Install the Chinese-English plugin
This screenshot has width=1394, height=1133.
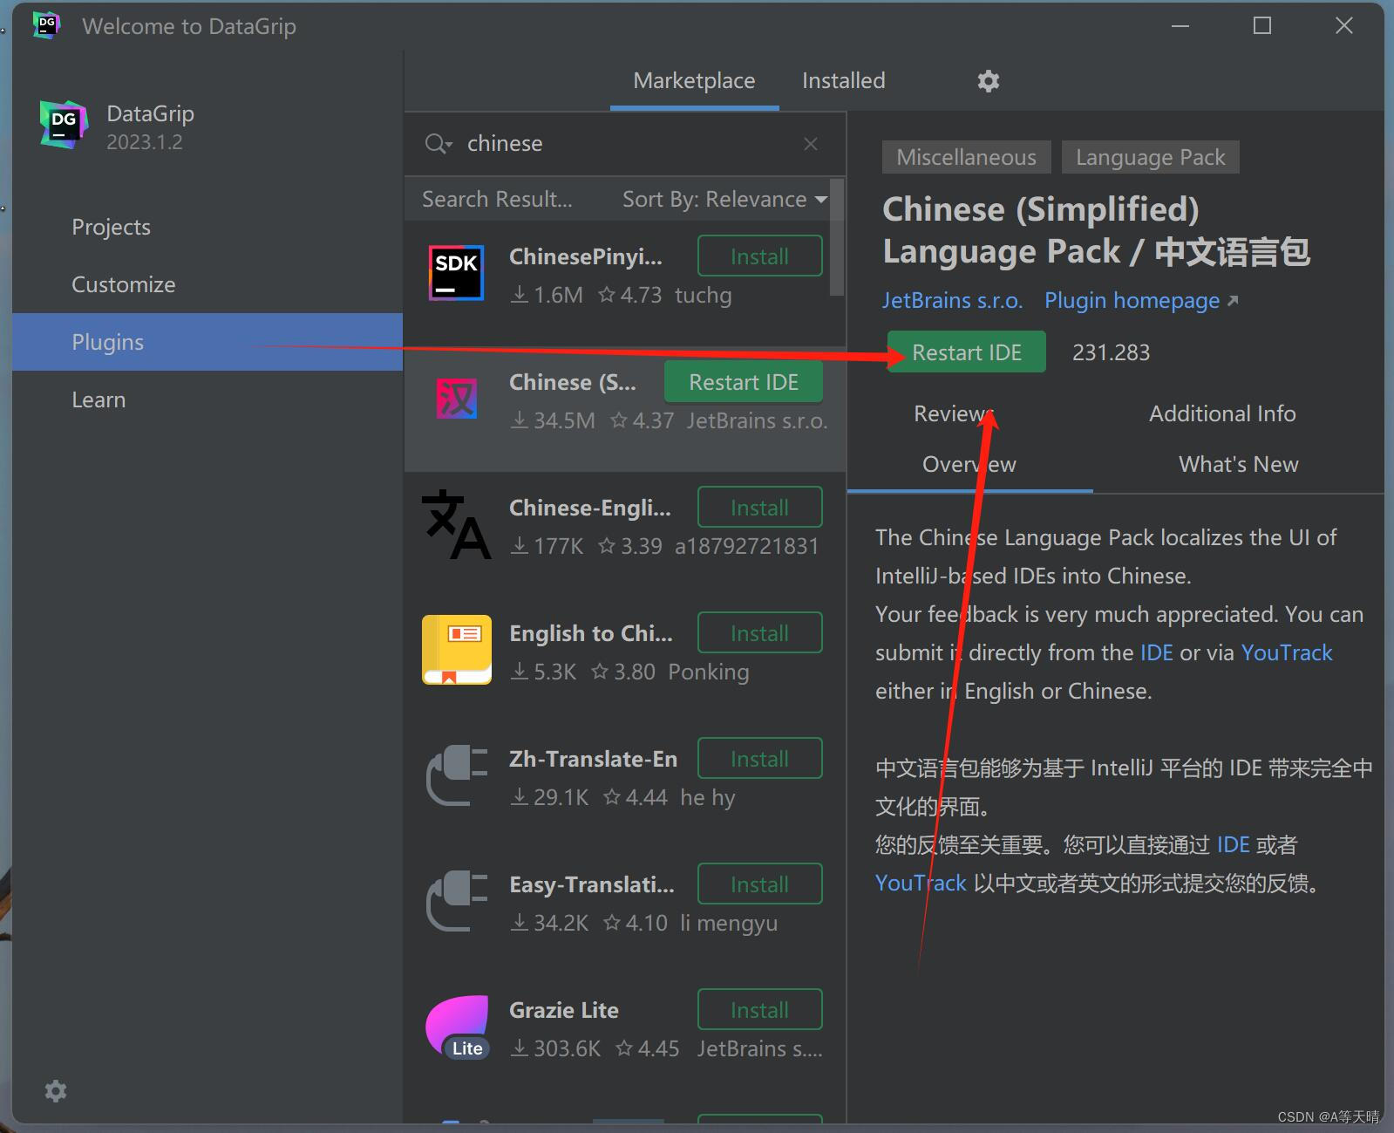click(x=759, y=508)
